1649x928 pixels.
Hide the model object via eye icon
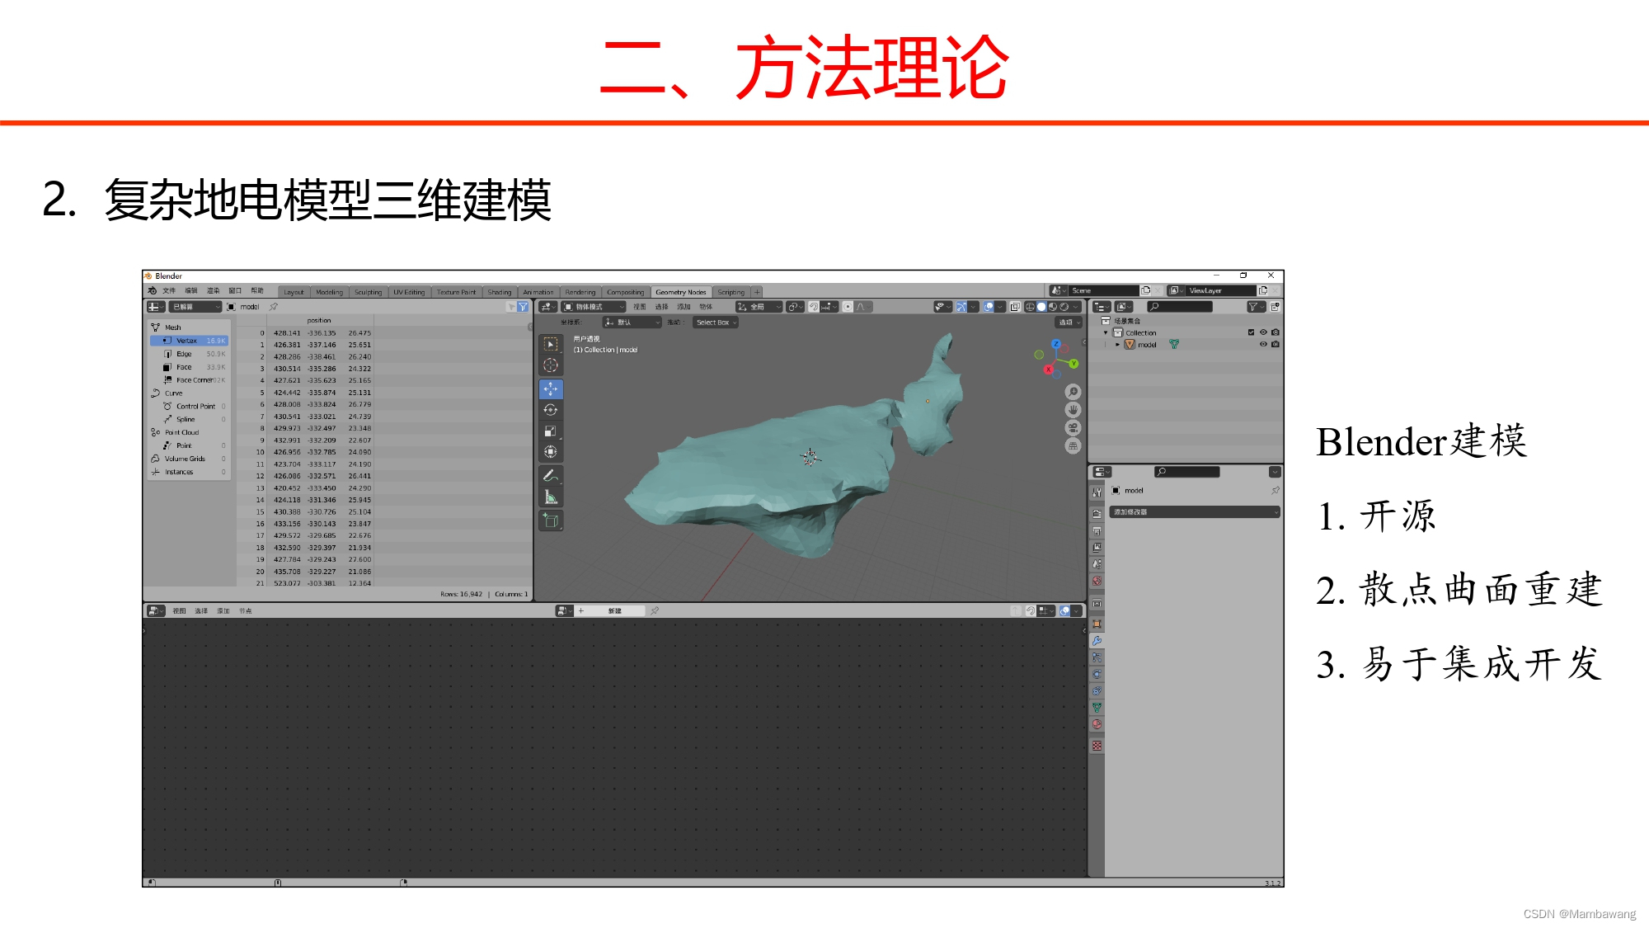click(1263, 344)
